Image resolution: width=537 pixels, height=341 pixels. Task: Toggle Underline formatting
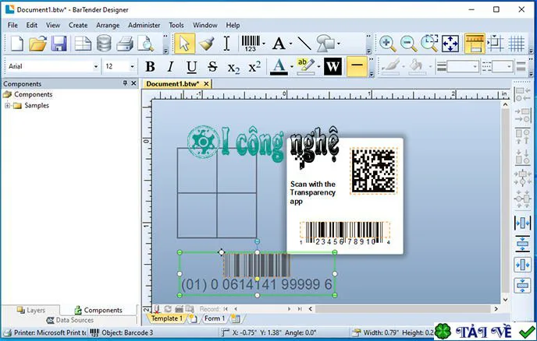coord(192,66)
